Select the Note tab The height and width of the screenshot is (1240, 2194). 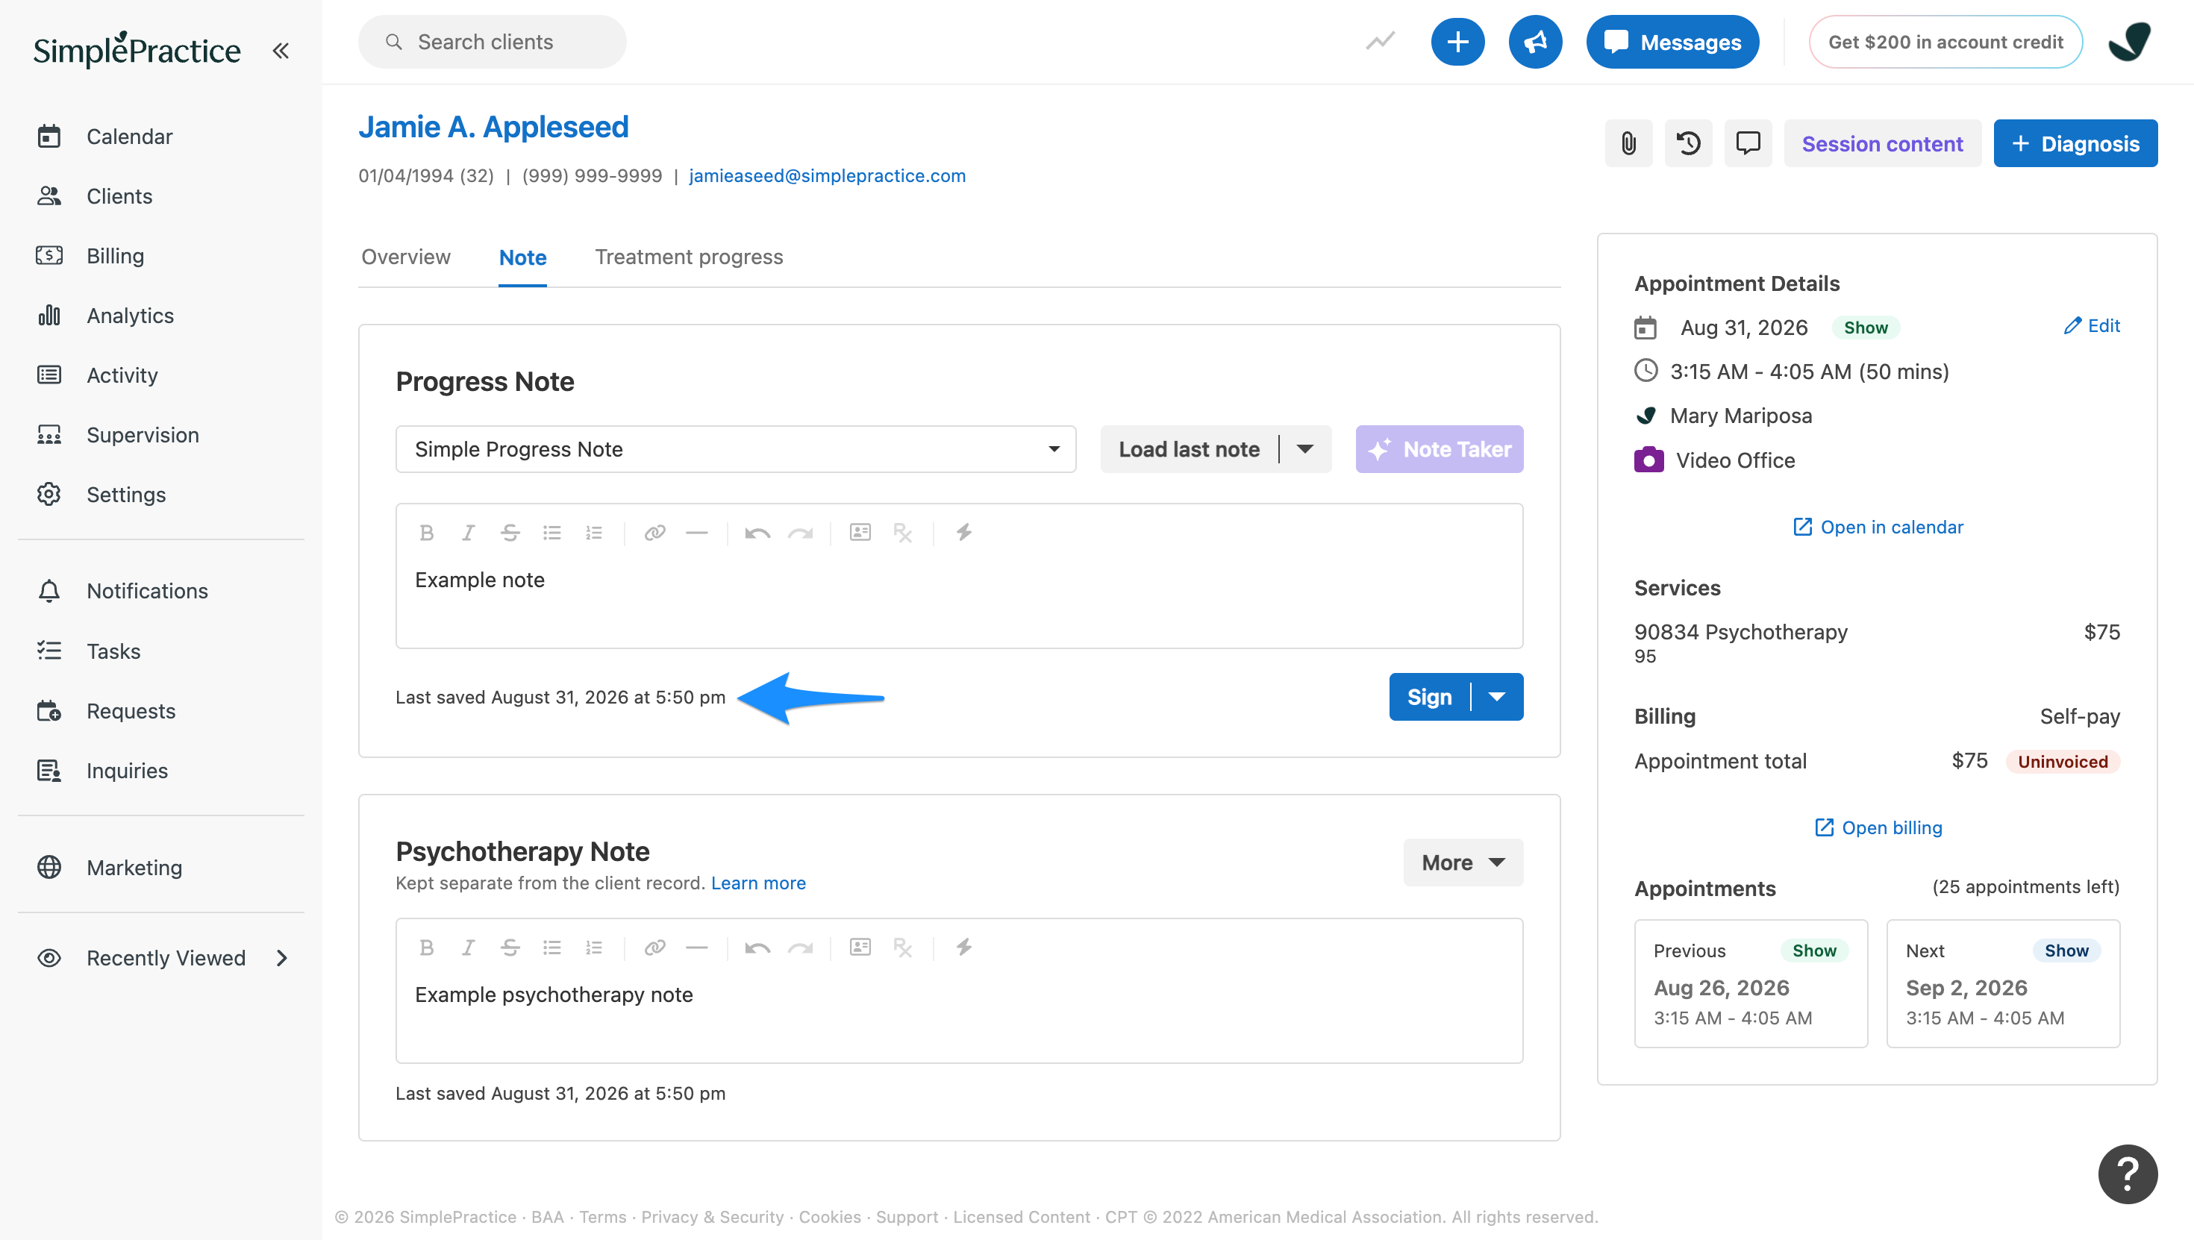pos(522,258)
